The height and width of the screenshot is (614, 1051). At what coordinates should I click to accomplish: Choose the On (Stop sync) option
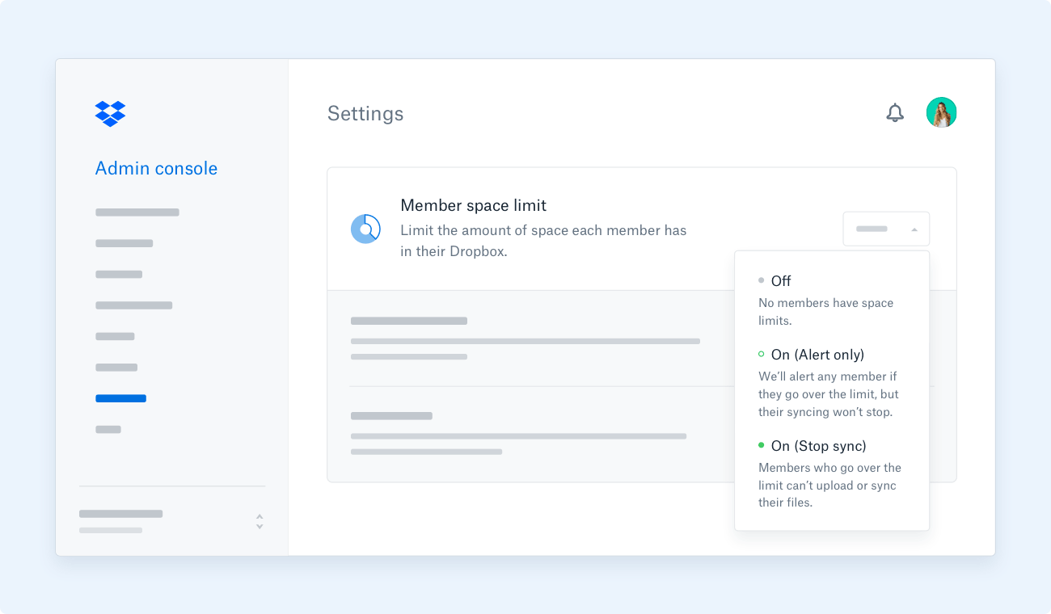point(818,446)
